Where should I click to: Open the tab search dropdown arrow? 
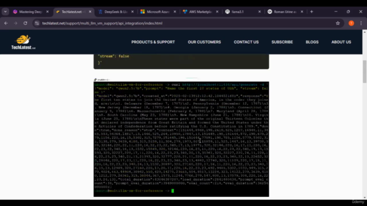coord(5,11)
